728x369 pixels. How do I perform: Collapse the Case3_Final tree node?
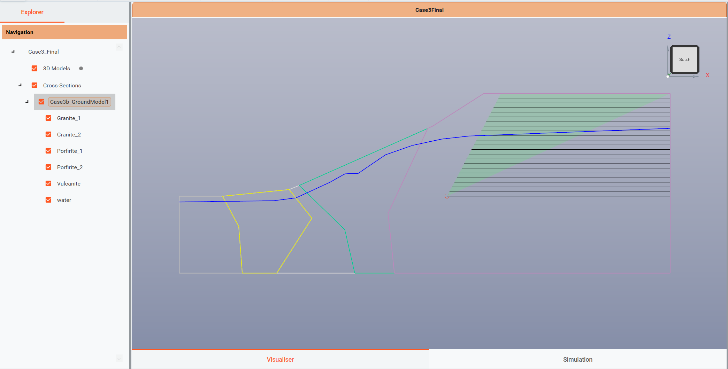tap(13, 51)
